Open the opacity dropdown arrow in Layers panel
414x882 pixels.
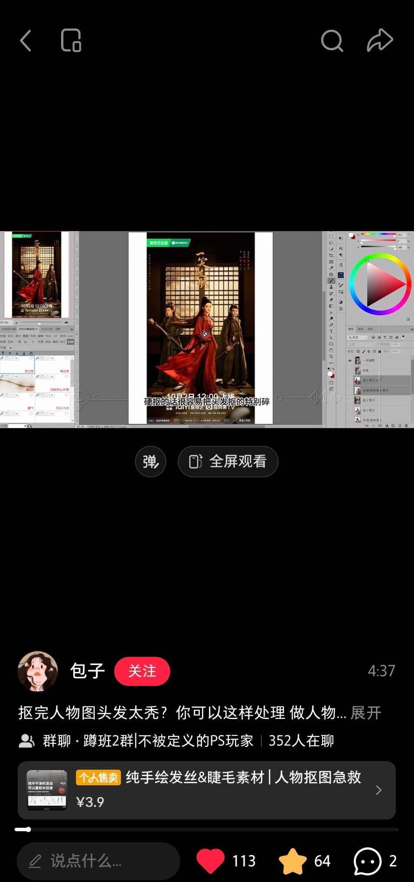403,344
